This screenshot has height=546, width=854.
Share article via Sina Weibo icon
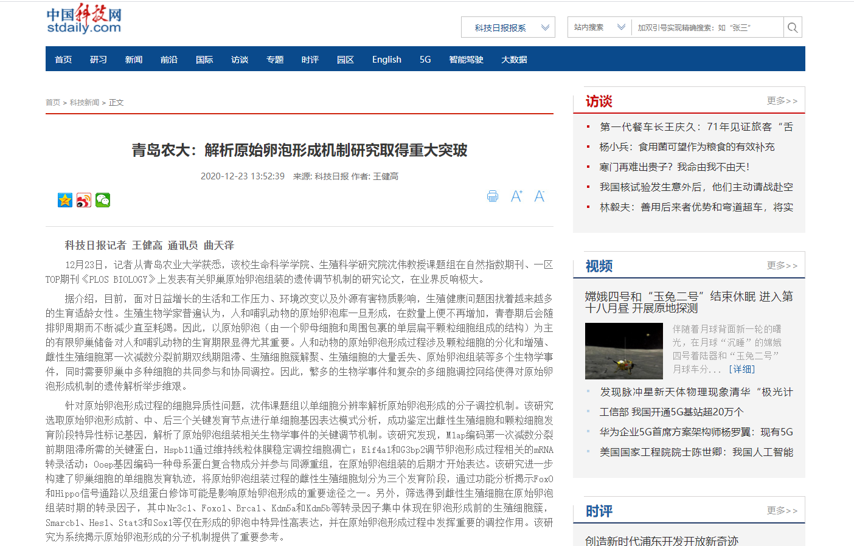(x=84, y=200)
